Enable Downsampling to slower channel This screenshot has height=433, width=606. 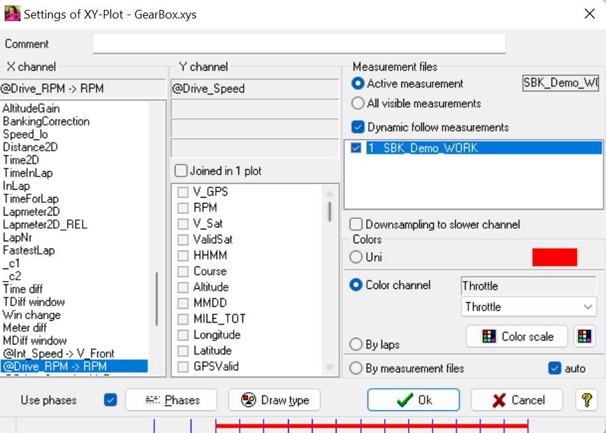click(356, 225)
